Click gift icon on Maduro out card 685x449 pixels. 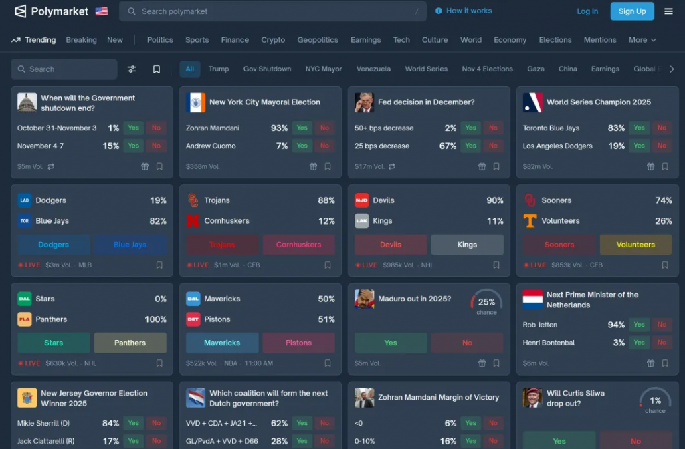coord(482,363)
